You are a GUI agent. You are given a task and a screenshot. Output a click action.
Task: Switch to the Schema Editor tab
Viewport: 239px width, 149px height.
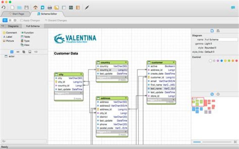[47, 14]
